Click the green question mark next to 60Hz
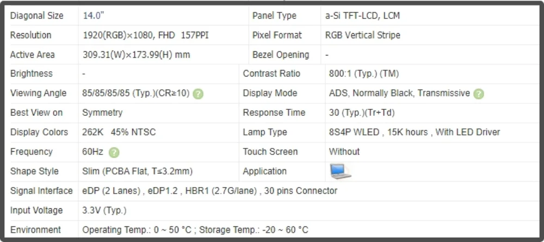The height and width of the screenshot is (242, 544). click(114, 153)
